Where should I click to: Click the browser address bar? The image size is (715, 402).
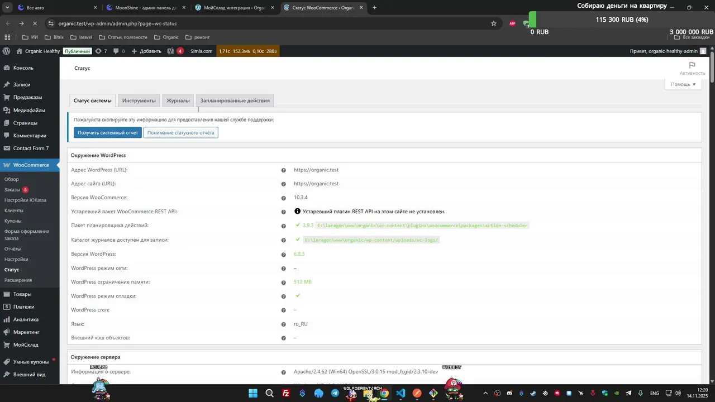tap(268, 23)
